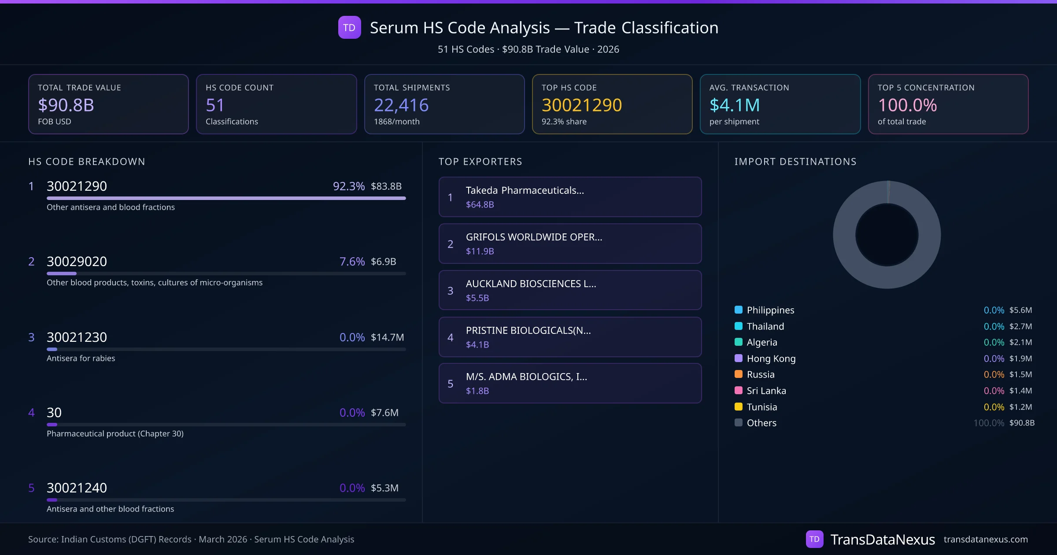Expand the truncated GRIFOLS WORLDWIDE OPER... exporter name
Screen dimensions: 1057x555
tap(569, 244)
